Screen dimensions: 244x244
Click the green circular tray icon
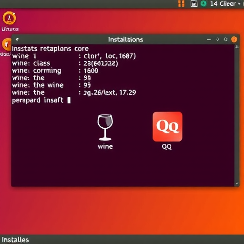coord(203,3)
